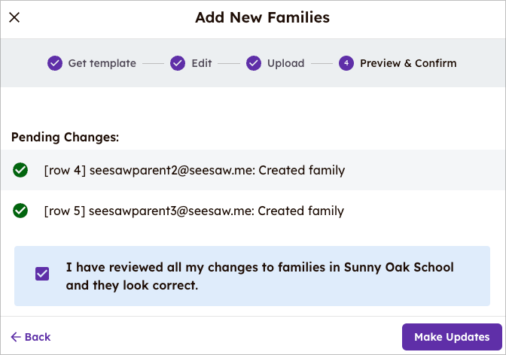Click the Get template step checkmark icon
The width and height of the screenshot is (506, 355).
(55, 63)
